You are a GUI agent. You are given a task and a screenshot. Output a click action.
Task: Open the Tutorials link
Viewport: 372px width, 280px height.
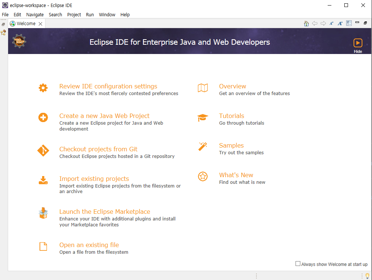pos(232,116)
